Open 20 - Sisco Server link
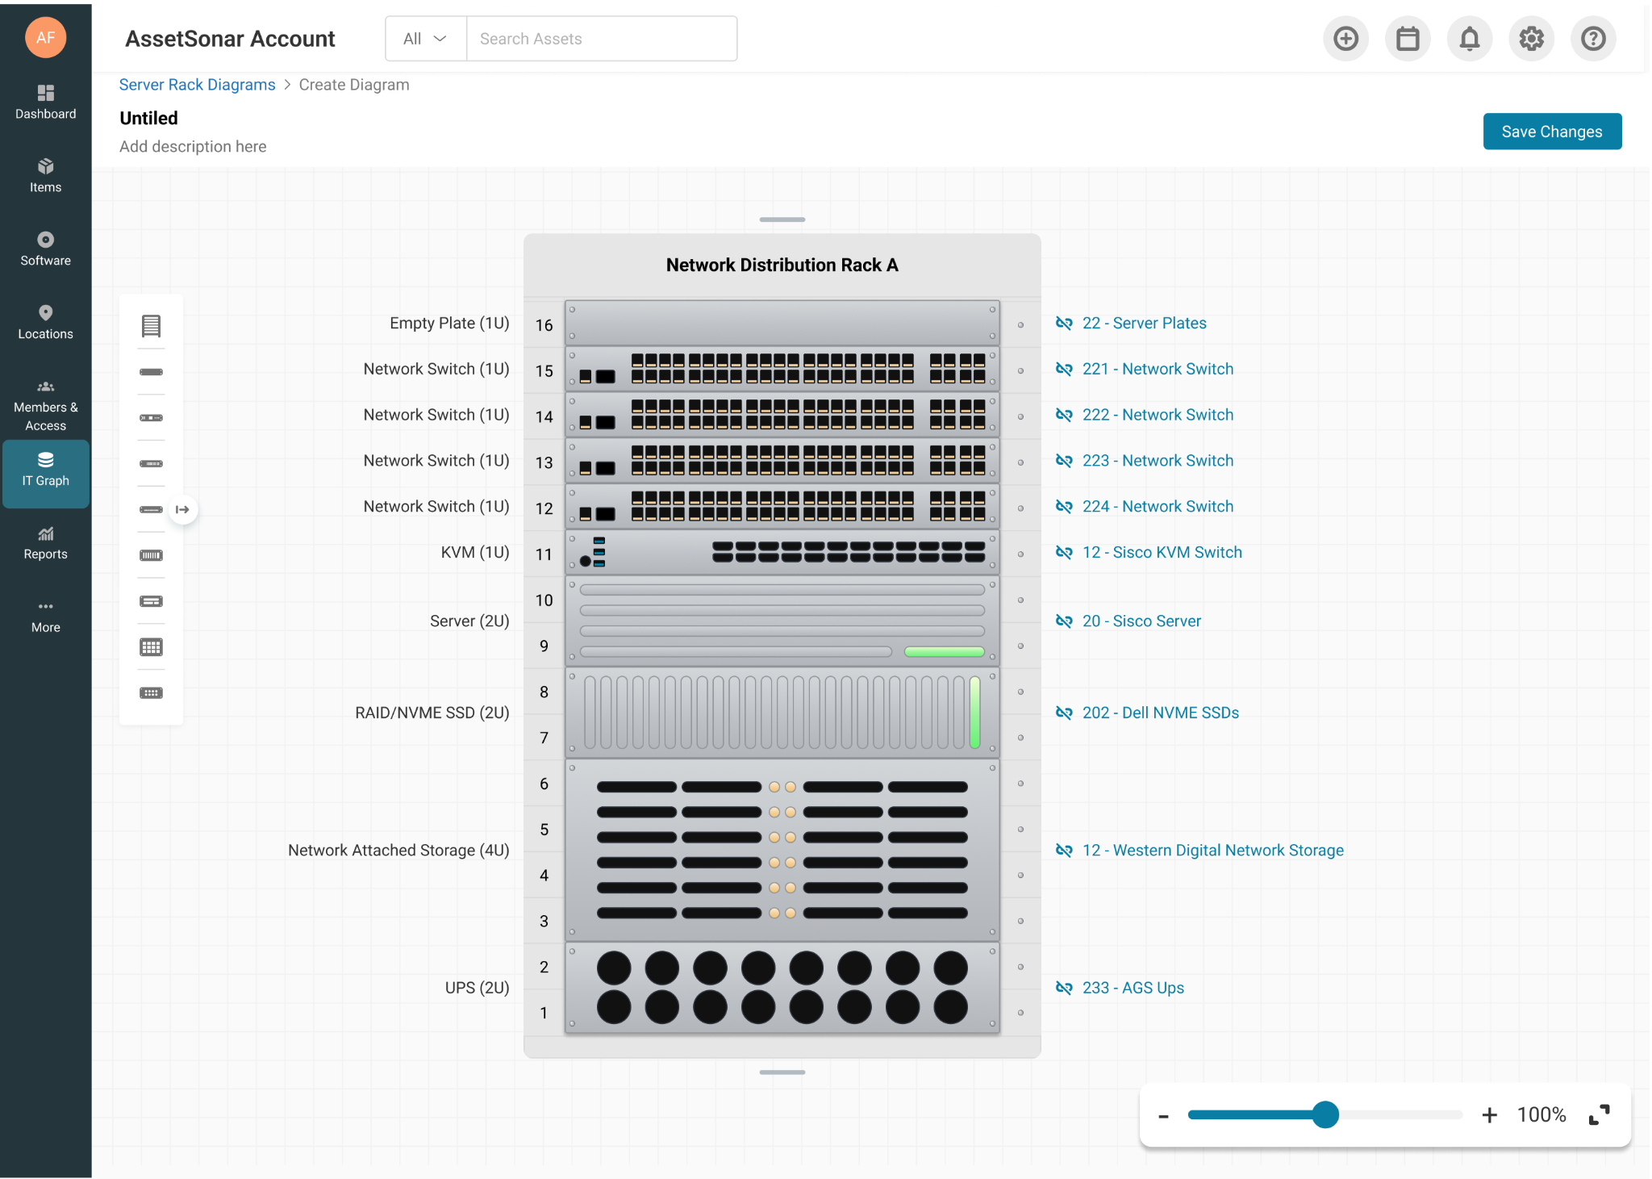The image size is (1652, 1179). (1141, 621)
